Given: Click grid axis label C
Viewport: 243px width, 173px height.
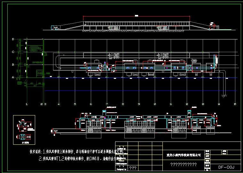Looking at the screenshot, I should point(13,52).
